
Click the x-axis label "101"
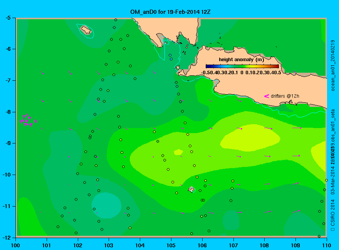click(x=47, y=245)
